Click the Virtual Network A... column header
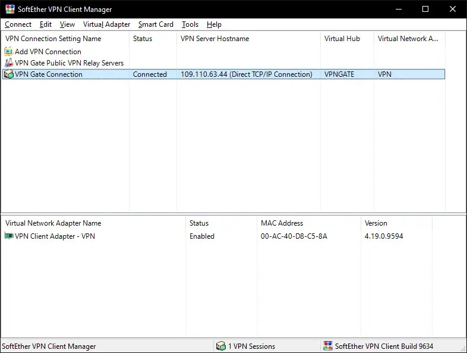This screenshot has width=467, height=353. (409, 39)
